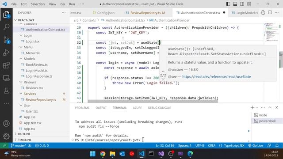Open the Search view in activity bar

click(x=6, y=27)
